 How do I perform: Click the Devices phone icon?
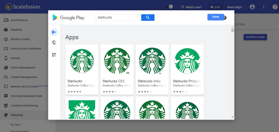(x=6, y=58)
